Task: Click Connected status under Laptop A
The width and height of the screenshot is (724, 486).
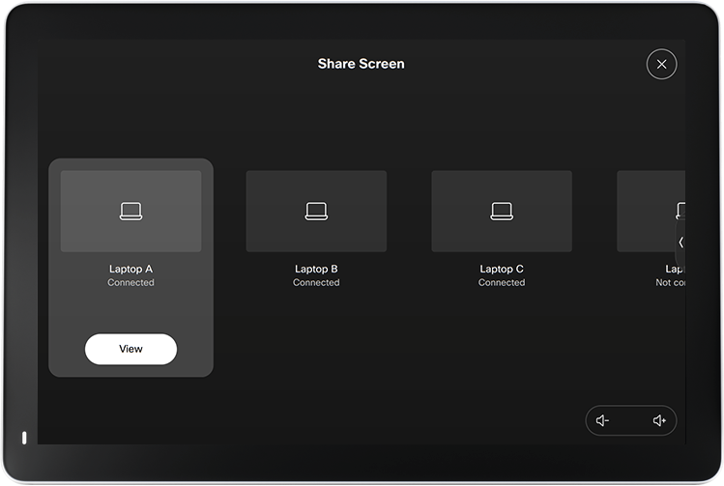Action: tap(131, 283)
